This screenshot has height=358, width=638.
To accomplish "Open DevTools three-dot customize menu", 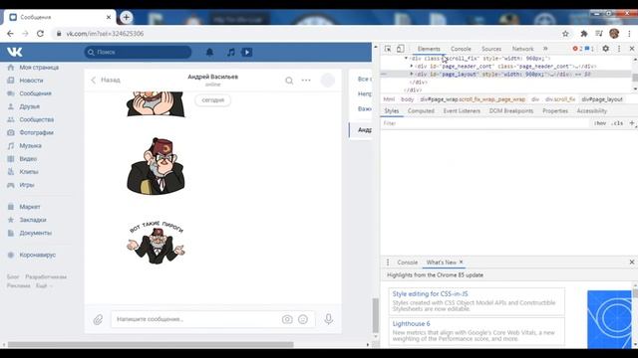I will tap(619, 49).
